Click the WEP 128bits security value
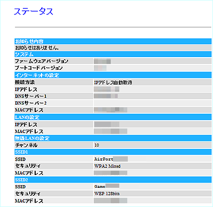Viewport: 213px width, 207px height. click(107, 194)
